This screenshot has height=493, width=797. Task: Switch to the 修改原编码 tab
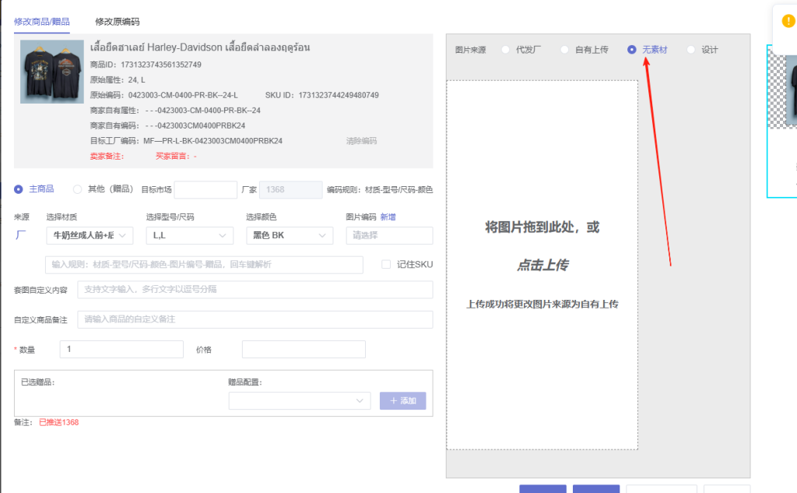click(x=118, y=22)
